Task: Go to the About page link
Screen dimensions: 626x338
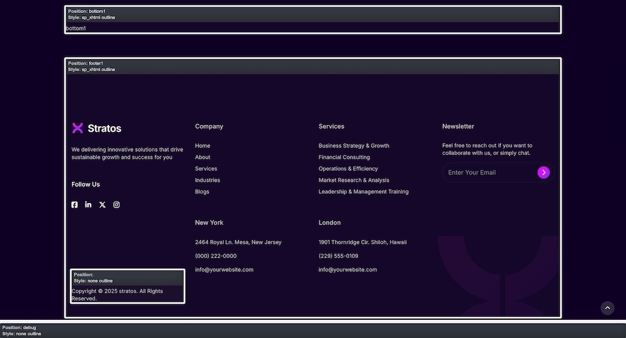Action: tap(202, 157)
